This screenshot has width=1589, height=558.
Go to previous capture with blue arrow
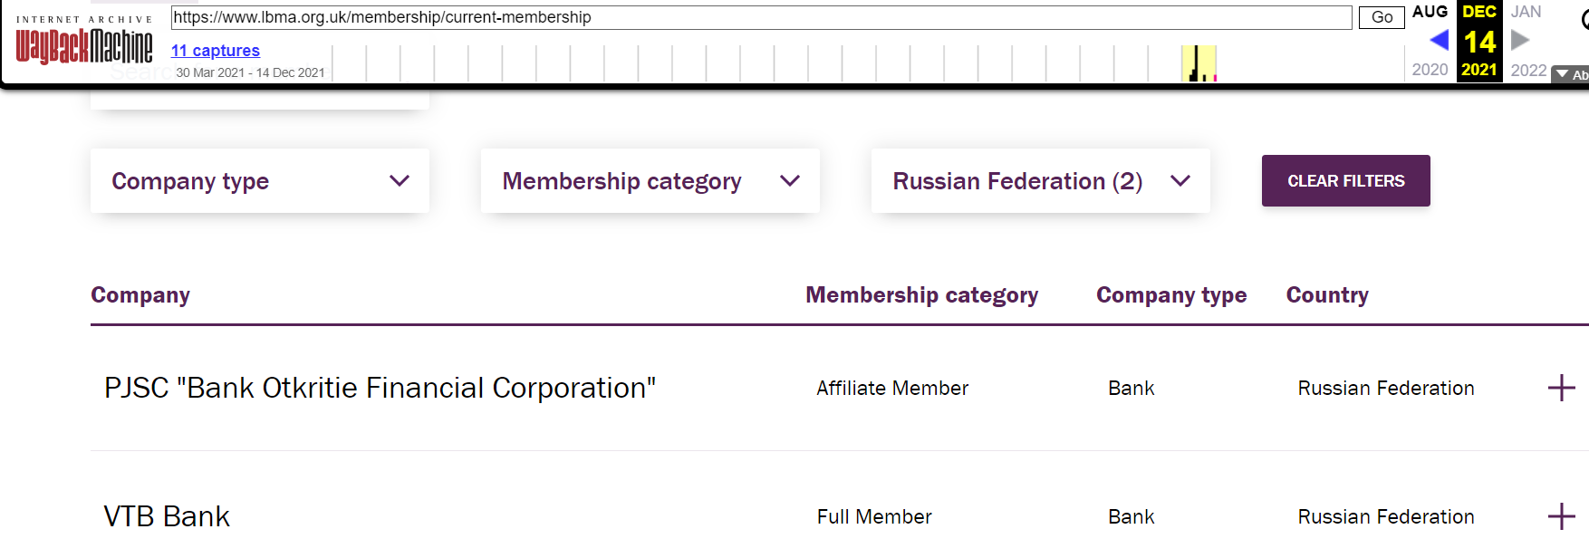coord(1439,40)
